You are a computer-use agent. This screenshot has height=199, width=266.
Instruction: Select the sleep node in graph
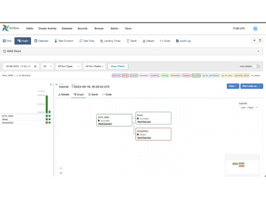click(153, 118)
